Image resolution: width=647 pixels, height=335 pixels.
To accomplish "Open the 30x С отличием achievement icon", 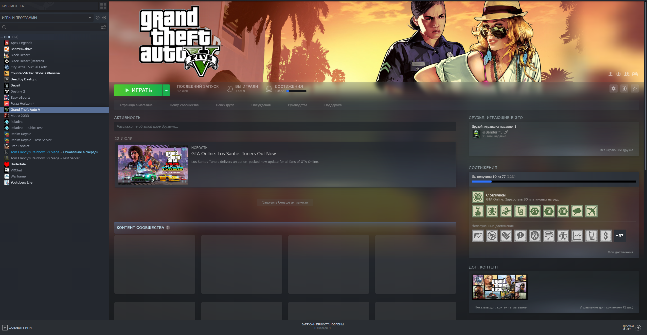I will coord(478,197).
